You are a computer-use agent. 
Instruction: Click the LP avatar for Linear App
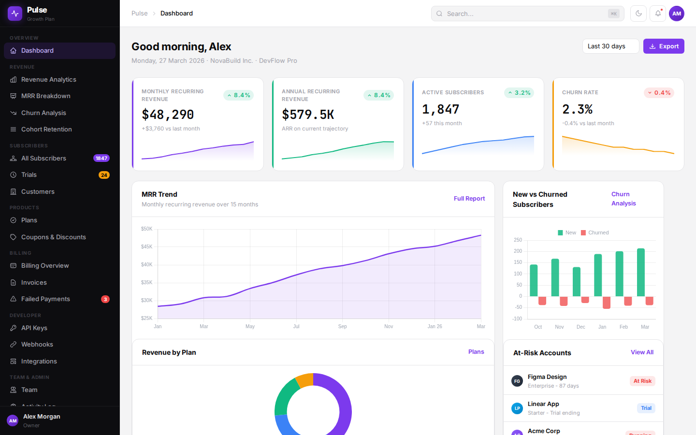pyautogui.click(x=517, y=408)
